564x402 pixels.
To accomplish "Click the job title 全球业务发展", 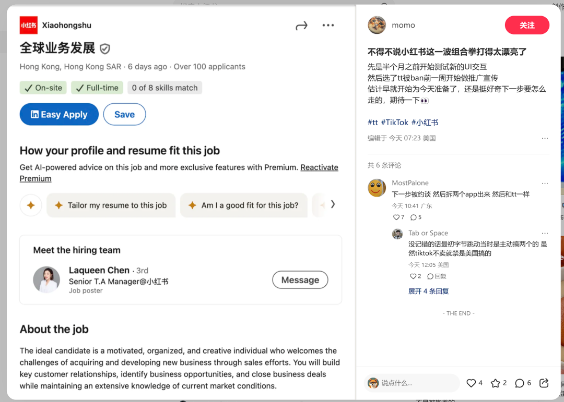I will coord(57,48).
